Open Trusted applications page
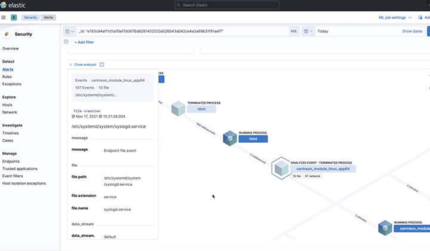The height and width of the screenshot is (251, 430). (x=20, y=169)
